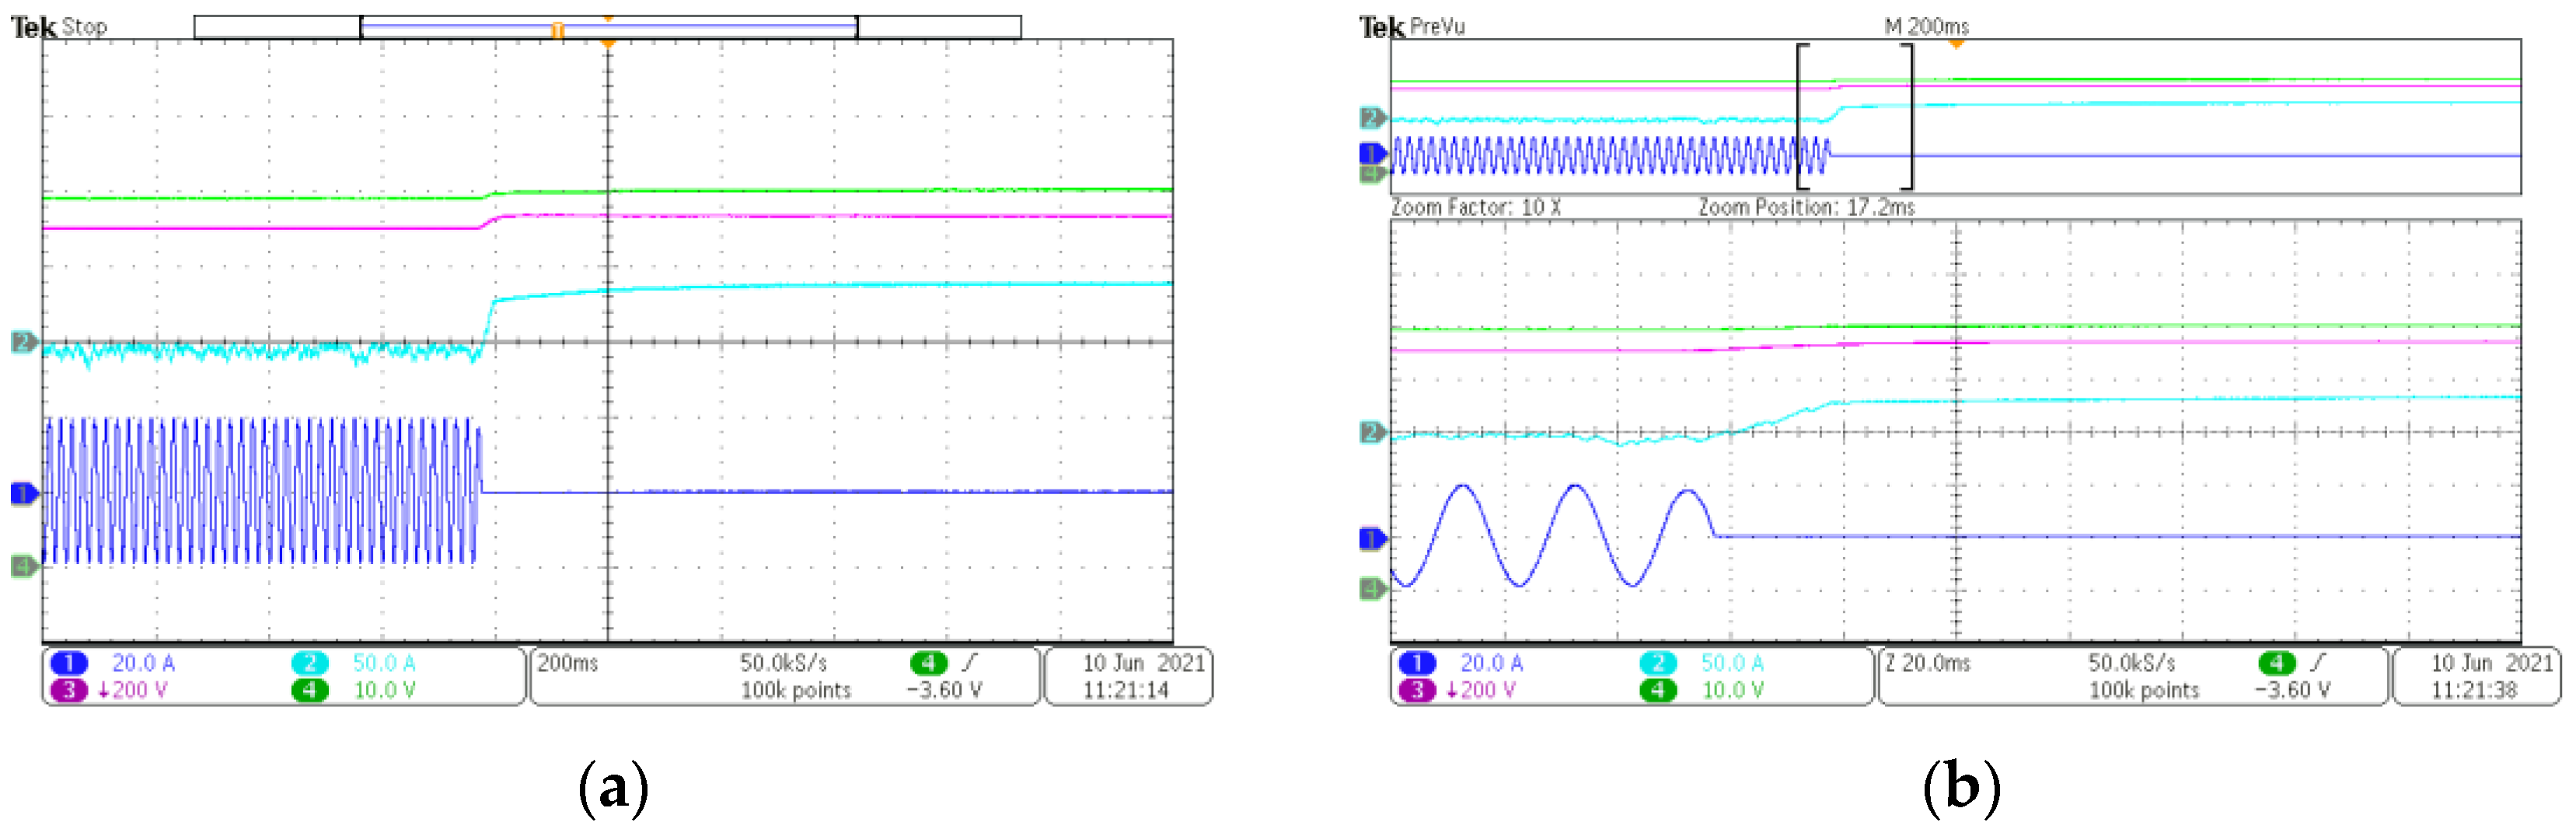The image size is (2576, 829).
Task: Click the Tek logo on the right oscilloscope
Action: pyautogui.click(x=1383, y=27)
